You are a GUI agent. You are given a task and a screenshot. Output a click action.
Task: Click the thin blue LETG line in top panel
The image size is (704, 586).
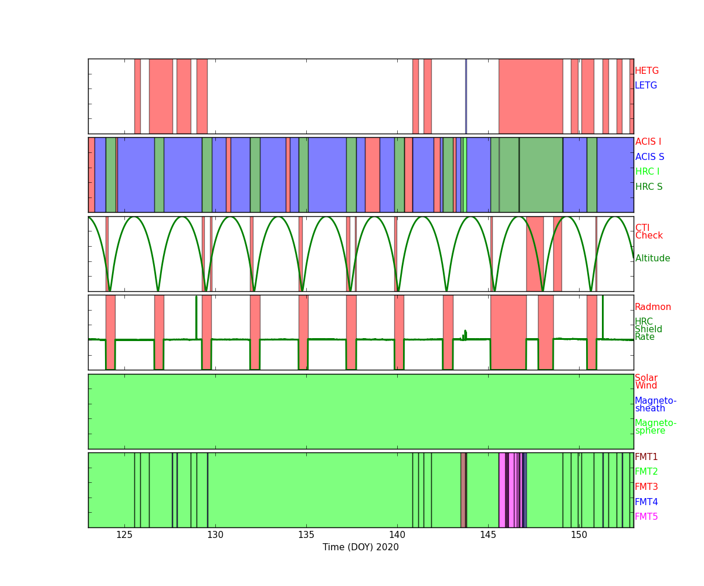click(466, 96)
